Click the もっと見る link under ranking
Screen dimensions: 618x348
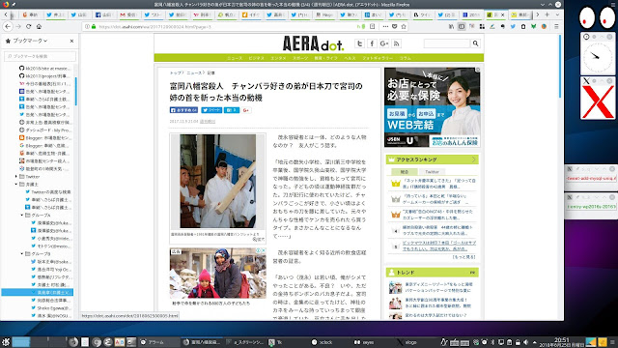pos(463,257)
